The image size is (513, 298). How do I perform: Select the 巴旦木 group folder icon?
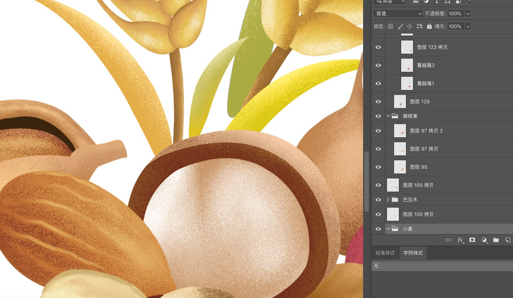(x=395, y=199)
